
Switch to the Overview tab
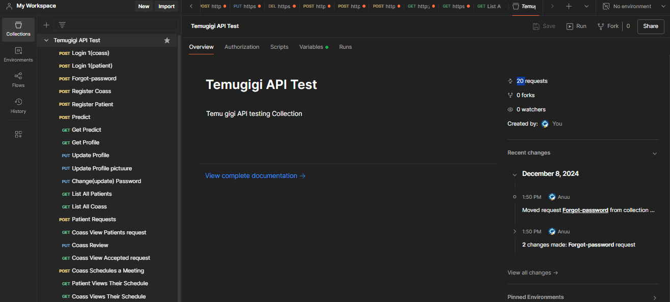tap(201, 47)
